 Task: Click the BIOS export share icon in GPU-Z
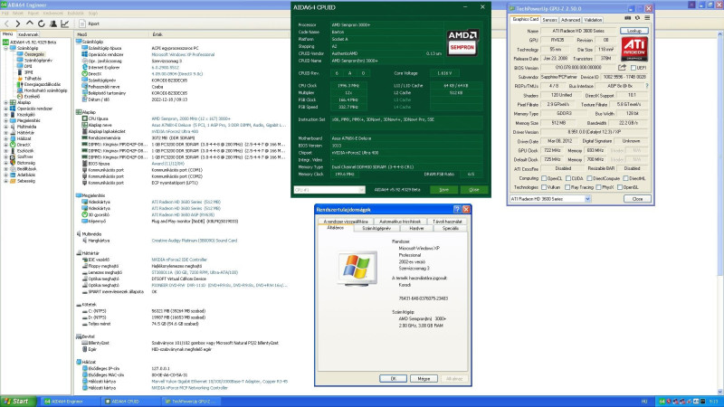[622, 68]
